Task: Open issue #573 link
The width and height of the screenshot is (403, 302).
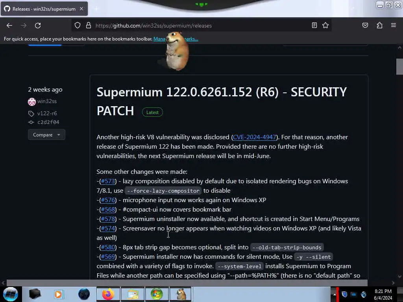Action: [x=108, y=181]
